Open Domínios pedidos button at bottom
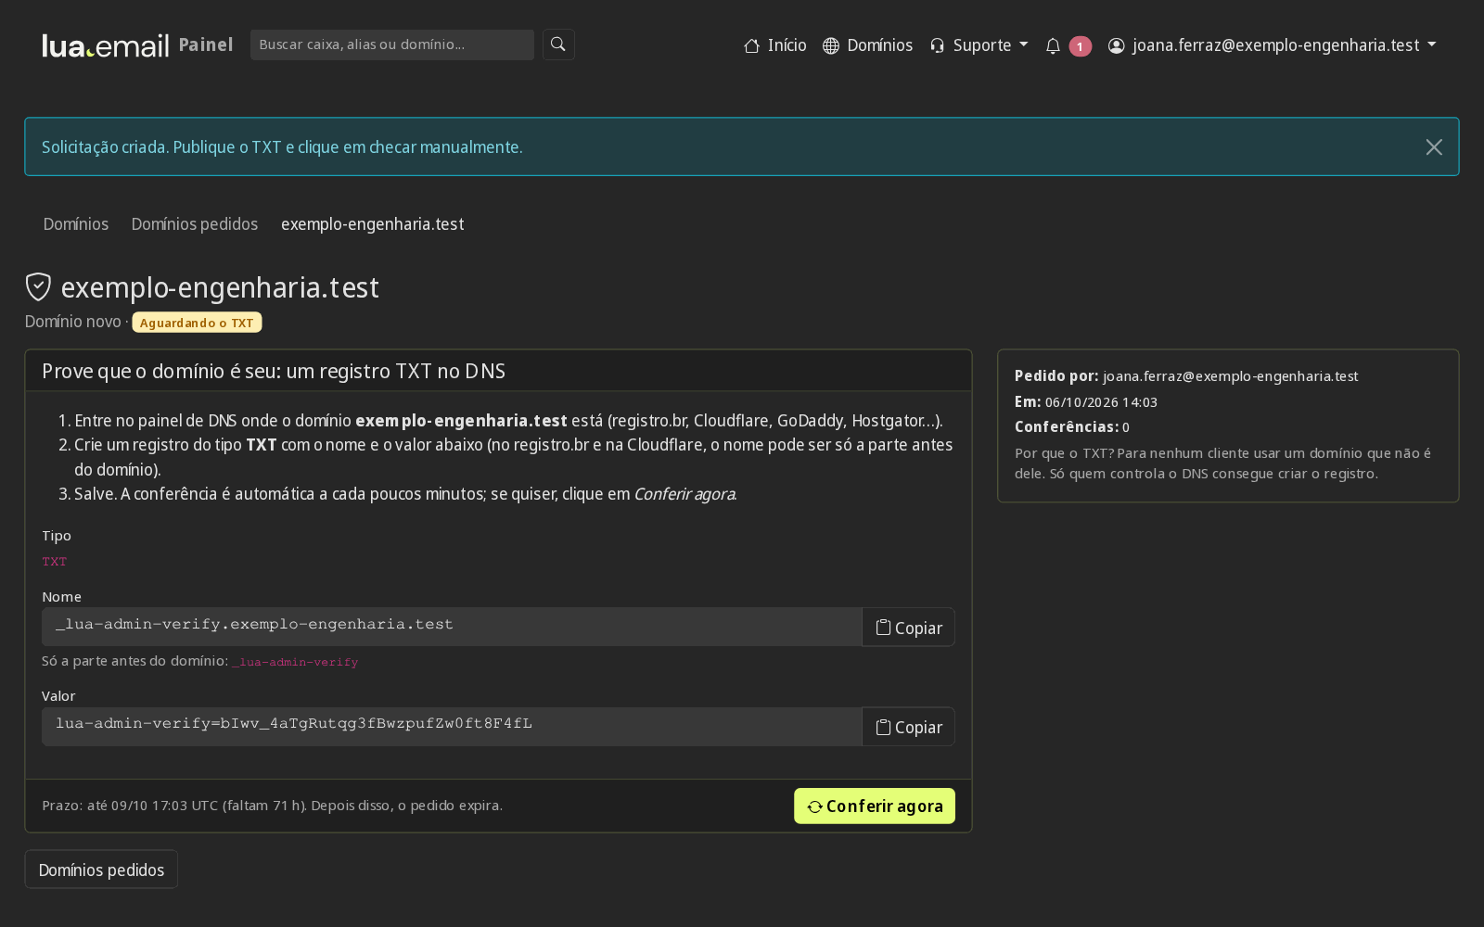The width and height of the screenshot is (1484, 927). tap(101, 870)
